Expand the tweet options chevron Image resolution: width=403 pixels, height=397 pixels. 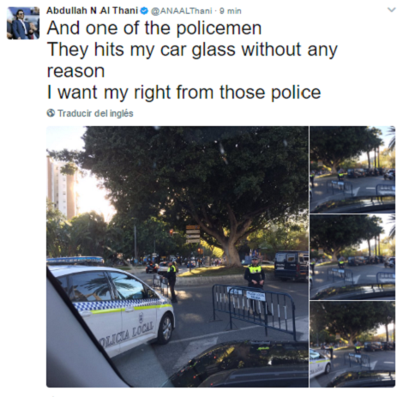point(391,9)
